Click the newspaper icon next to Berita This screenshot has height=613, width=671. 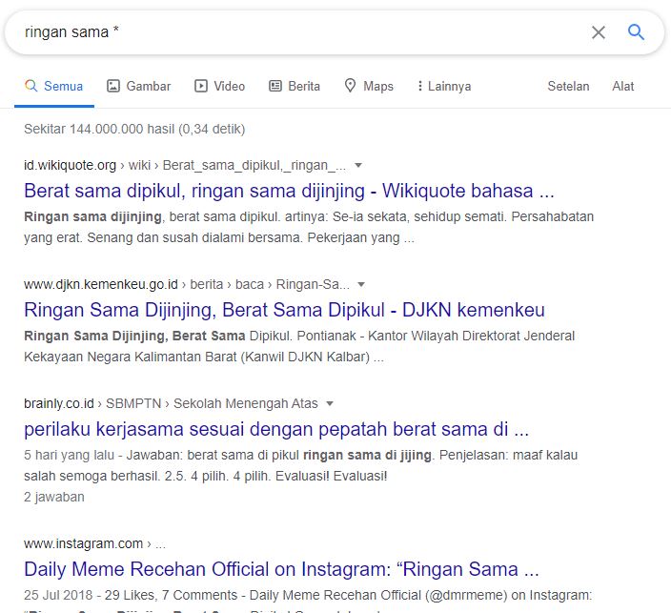click(x=275, y=86)
